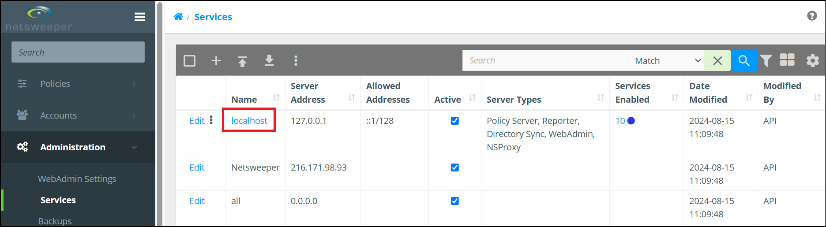This screenshot has height=227, width=826.
Task: Open the Match dropdown
Action: click(x=666, y=60)
